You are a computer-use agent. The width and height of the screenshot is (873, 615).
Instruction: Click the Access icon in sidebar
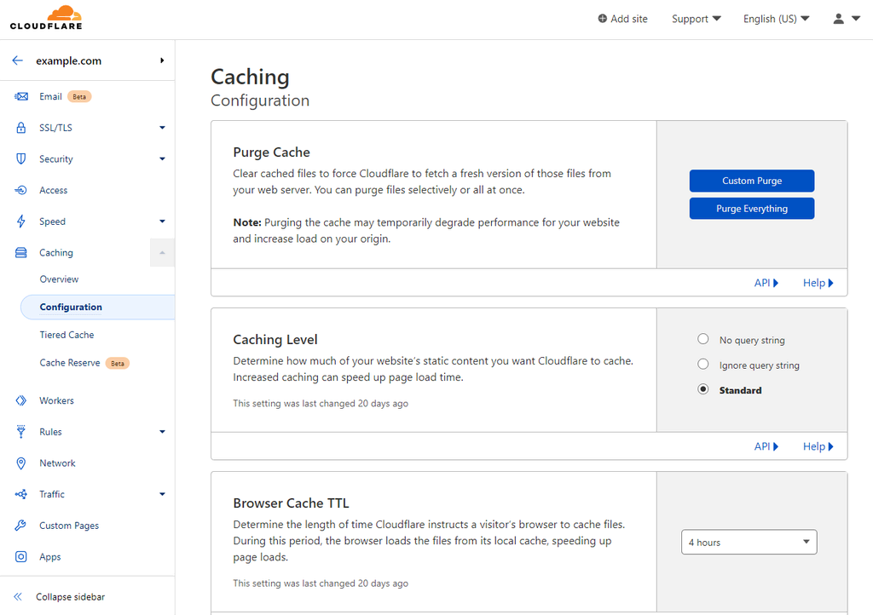click(x=21, y=191)
